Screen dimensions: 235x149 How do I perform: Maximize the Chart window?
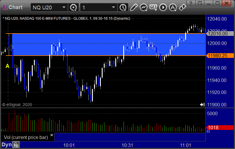[x=218, y=3]
